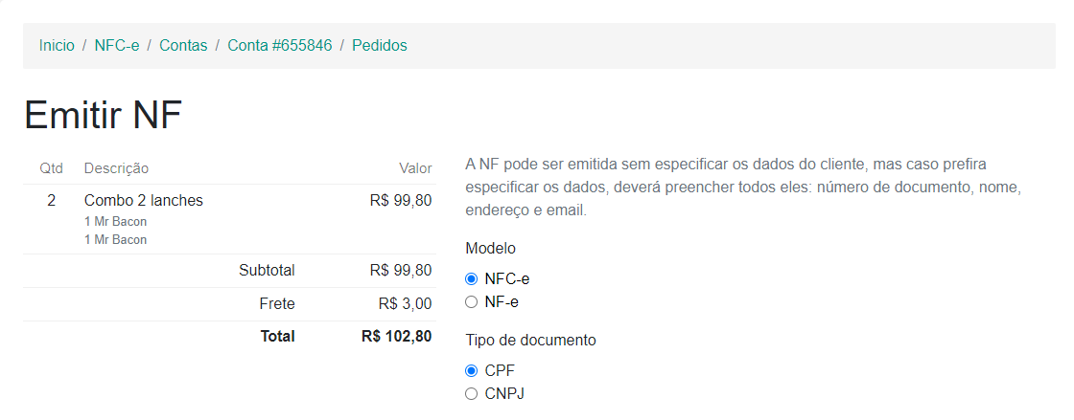The width and height of the screenshot is (1074, 420).
Task: Click the NF customer data info paragraph
Action: tap(742, 187)
